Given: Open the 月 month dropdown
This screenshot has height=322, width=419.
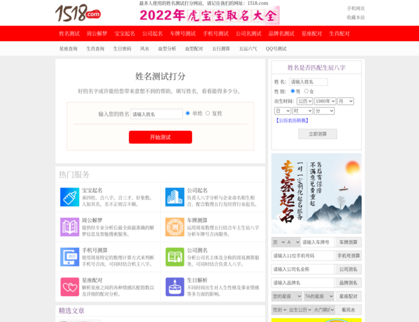Looking at the screenshot, I should 346,101.
